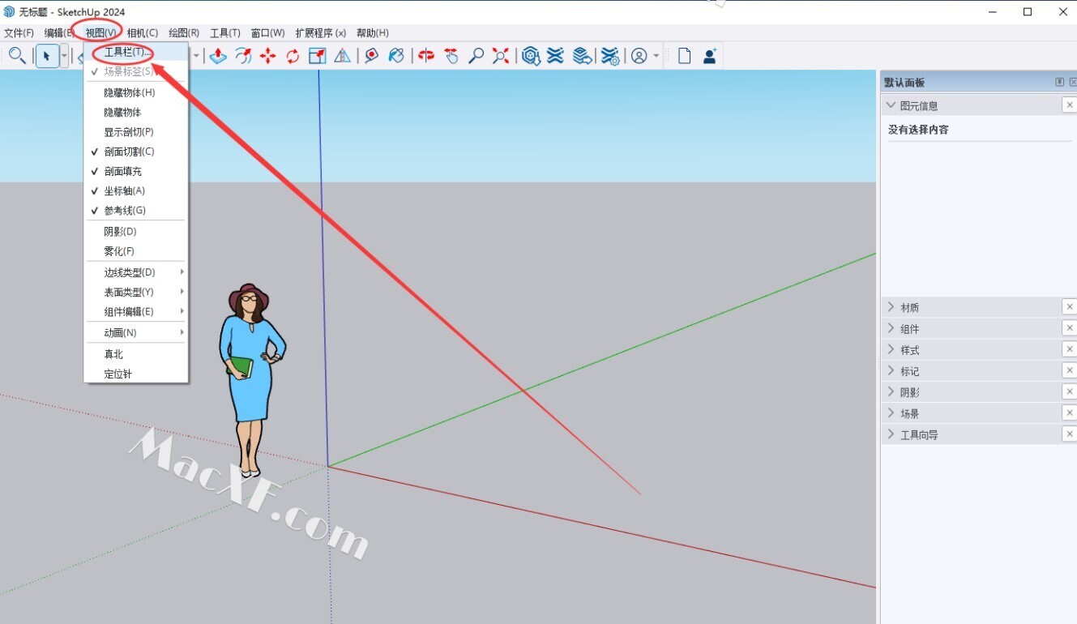Open Extension Warehouse from the toolbar
Viewport: 1077px width, 624px height.
click(555, 56)
